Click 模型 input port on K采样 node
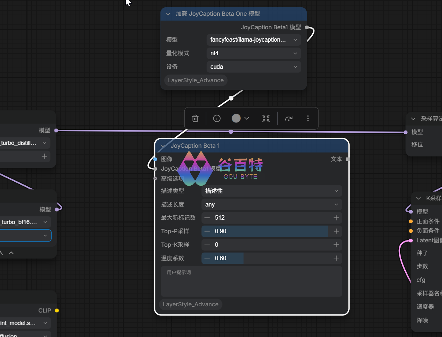This screenshot has width=442, height=337. [411, 212]
